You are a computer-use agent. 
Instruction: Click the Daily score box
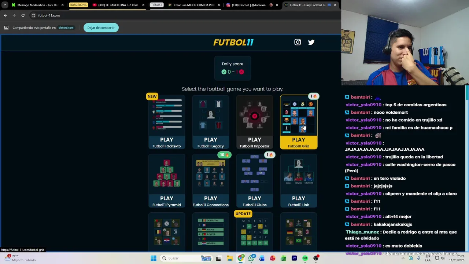233,68
